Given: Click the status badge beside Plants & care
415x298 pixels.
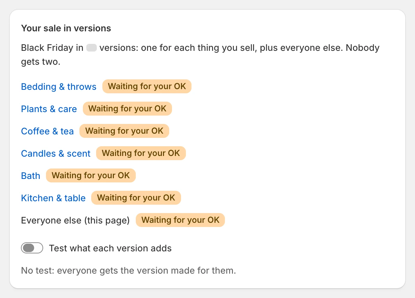Looking at the screenshot, I should [x=127, y=109].
